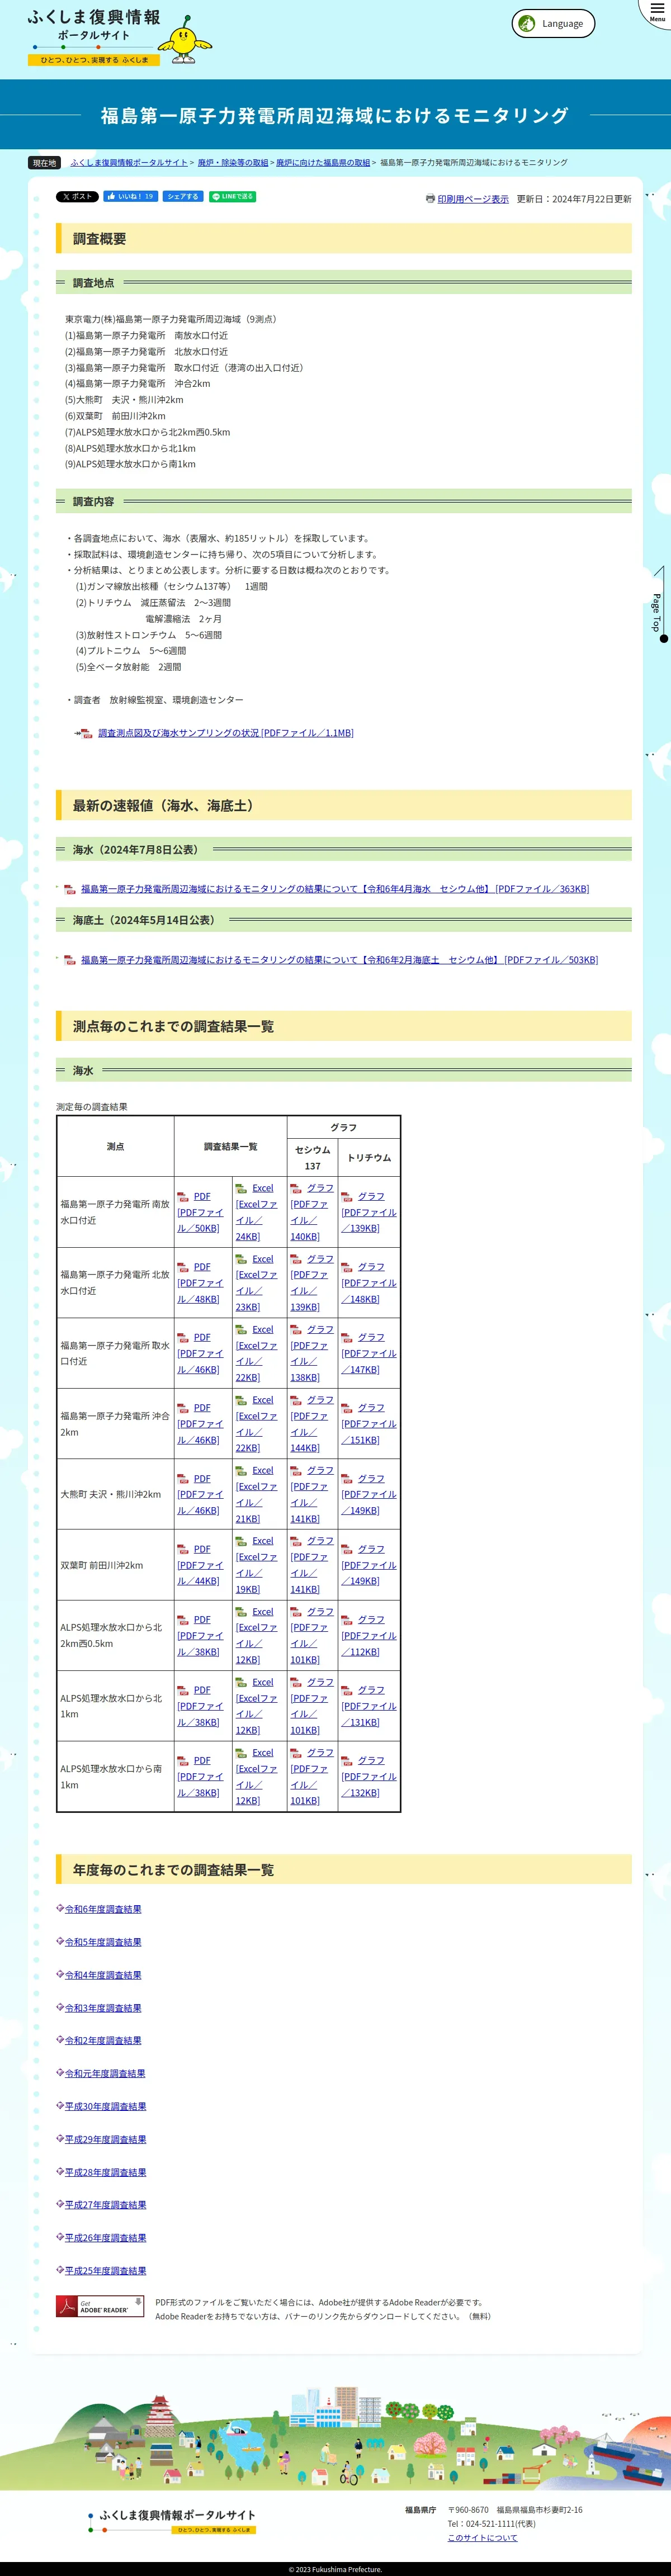671x2576 pixels.
Task: Click PDF icon in 北放水口付近 results column
Action: point(183,1267)
